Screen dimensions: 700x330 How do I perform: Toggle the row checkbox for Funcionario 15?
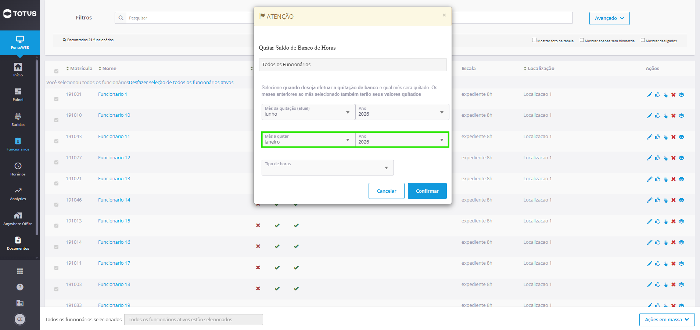[56, 226]
